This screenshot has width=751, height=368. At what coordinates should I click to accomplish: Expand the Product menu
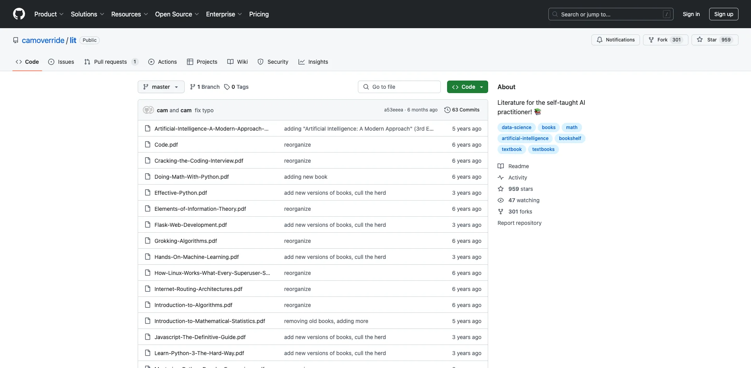tap(49, 14)
